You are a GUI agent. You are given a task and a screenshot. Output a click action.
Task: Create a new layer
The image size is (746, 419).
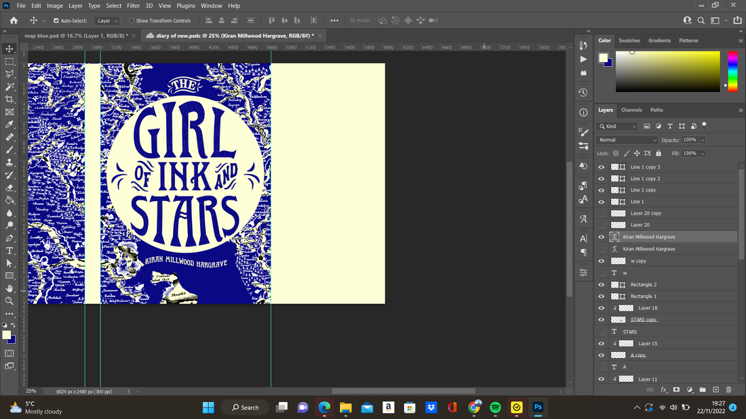pos(715,389)
